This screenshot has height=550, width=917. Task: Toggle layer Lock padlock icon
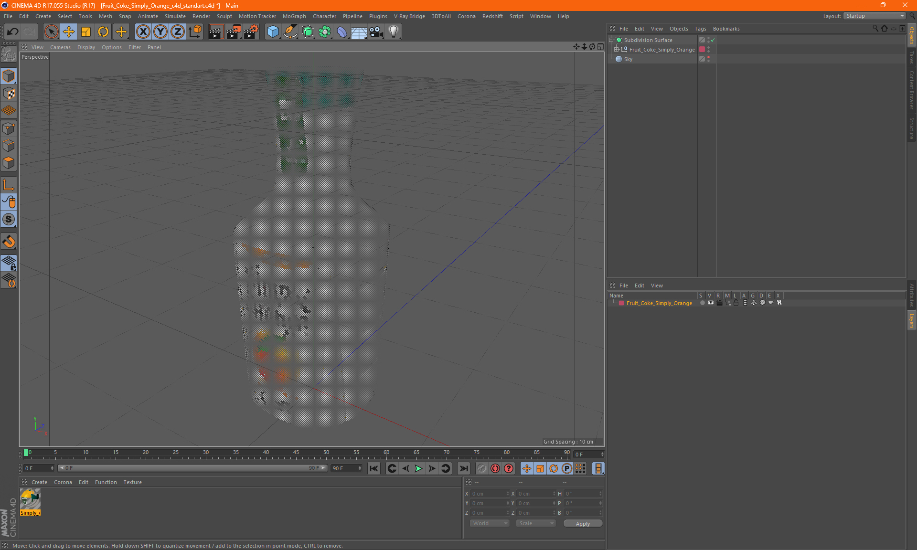click(736, 303)
